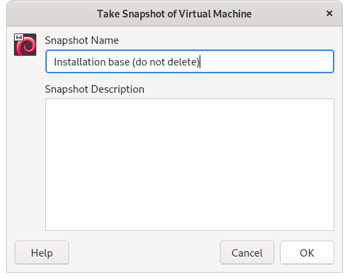
Task: Close the Take Snapshot dialog with X
Action: 329,13
